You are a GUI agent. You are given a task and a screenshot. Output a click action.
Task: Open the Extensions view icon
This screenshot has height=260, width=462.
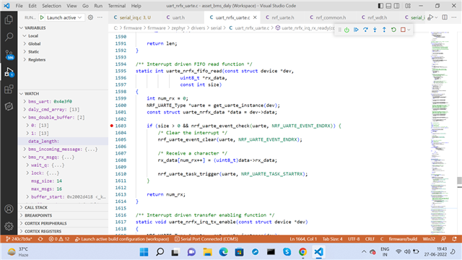(9, 90)
